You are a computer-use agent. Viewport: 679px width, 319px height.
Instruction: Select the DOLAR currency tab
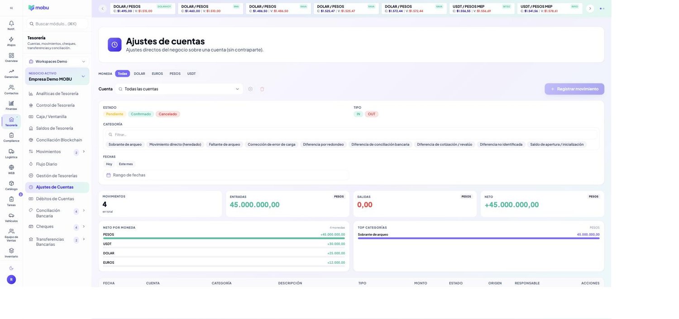pyautogui.click(x=139, y=74)
